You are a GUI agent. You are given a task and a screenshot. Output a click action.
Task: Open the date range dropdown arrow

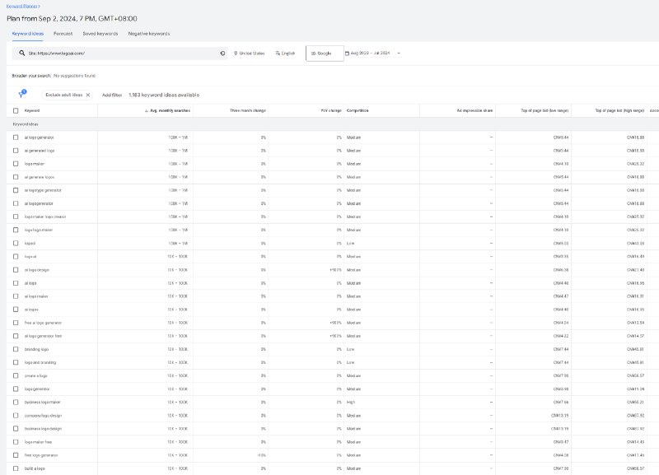pos(399,54)
